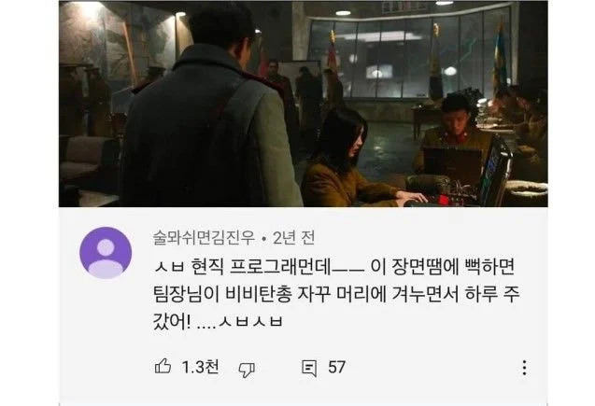
Task: Click the blue and yellow flag in the scene
Action: pos(500,57)
